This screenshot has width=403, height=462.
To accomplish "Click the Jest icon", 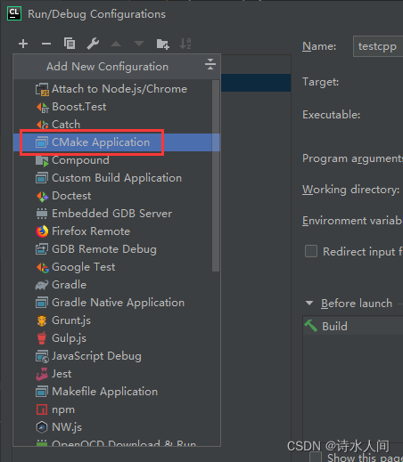I will [42, 374].
